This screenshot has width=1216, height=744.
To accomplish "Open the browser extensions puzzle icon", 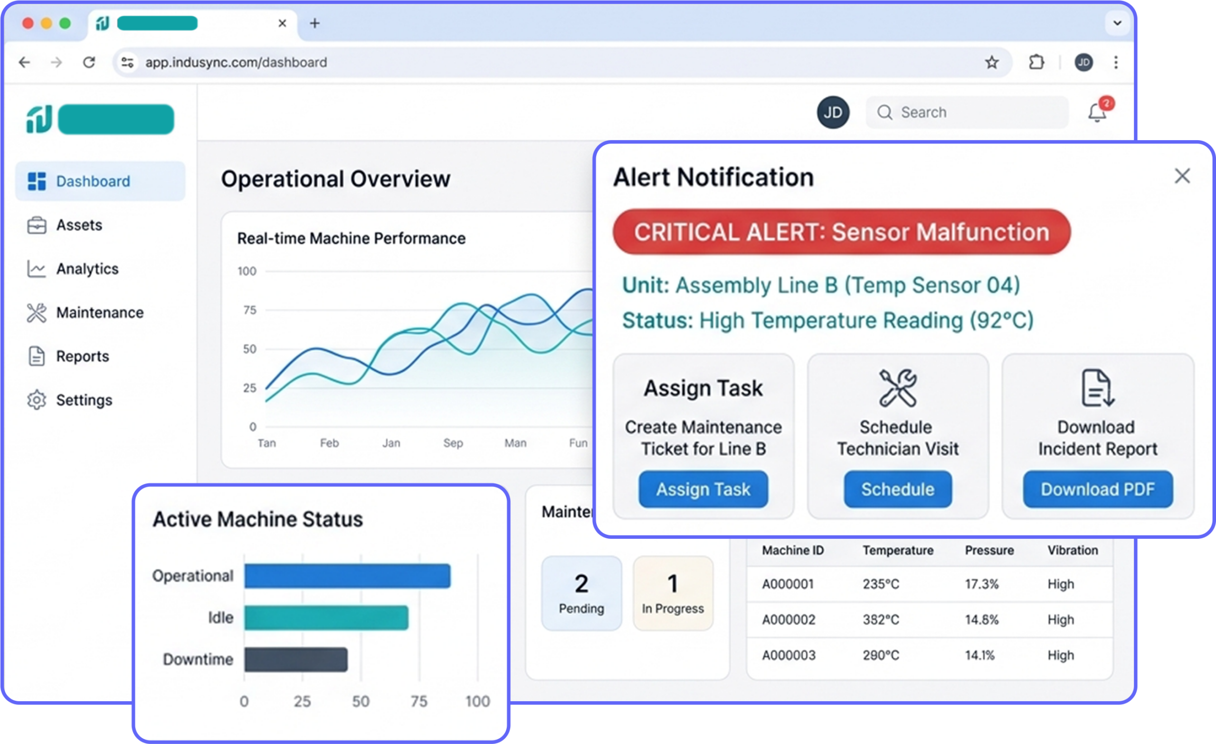I will (1036, 62).
